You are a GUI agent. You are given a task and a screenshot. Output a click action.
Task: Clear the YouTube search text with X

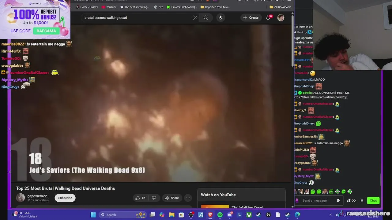(195, 18)
